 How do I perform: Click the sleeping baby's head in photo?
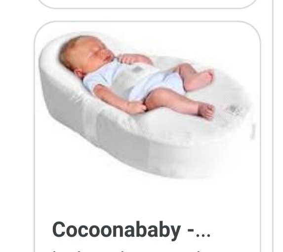pos(86,54)
